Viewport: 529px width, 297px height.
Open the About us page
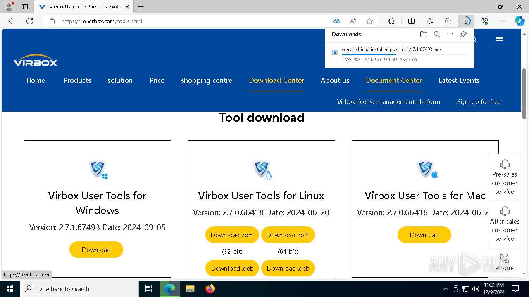point(335,80)
